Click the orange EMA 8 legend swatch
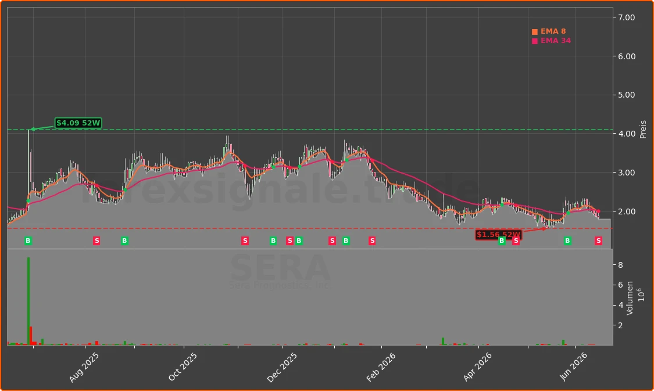 pyautogui.click(x=535, y=32)
